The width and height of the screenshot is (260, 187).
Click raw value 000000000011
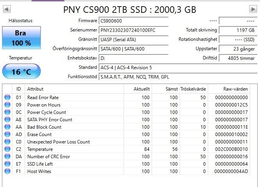click(x=232, y=142)
